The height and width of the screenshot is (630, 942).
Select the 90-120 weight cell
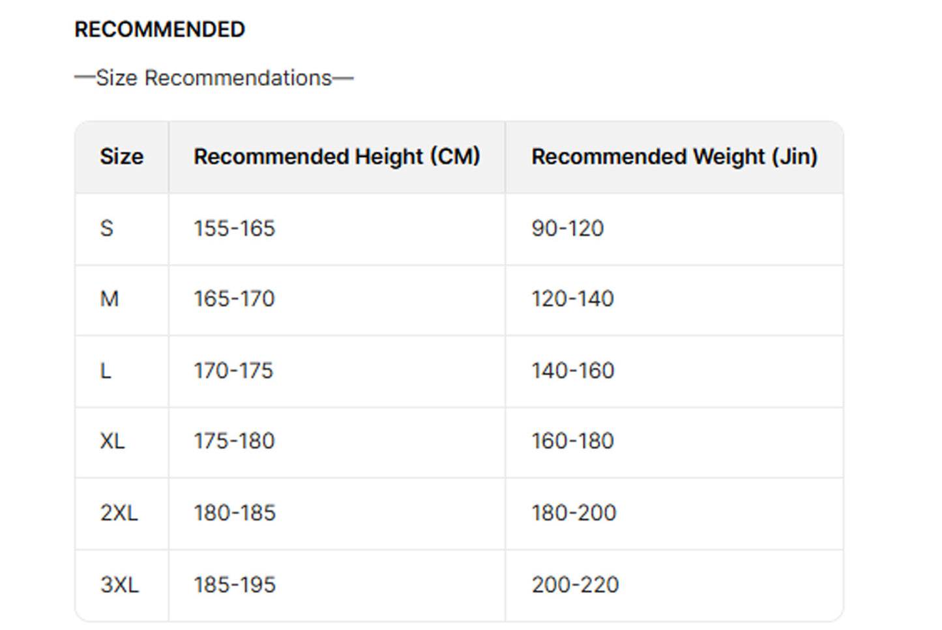(x=568, y=229)
